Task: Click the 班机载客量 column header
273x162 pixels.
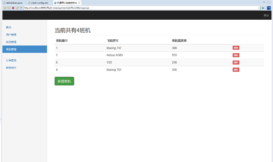Action: tap(179, 41)
